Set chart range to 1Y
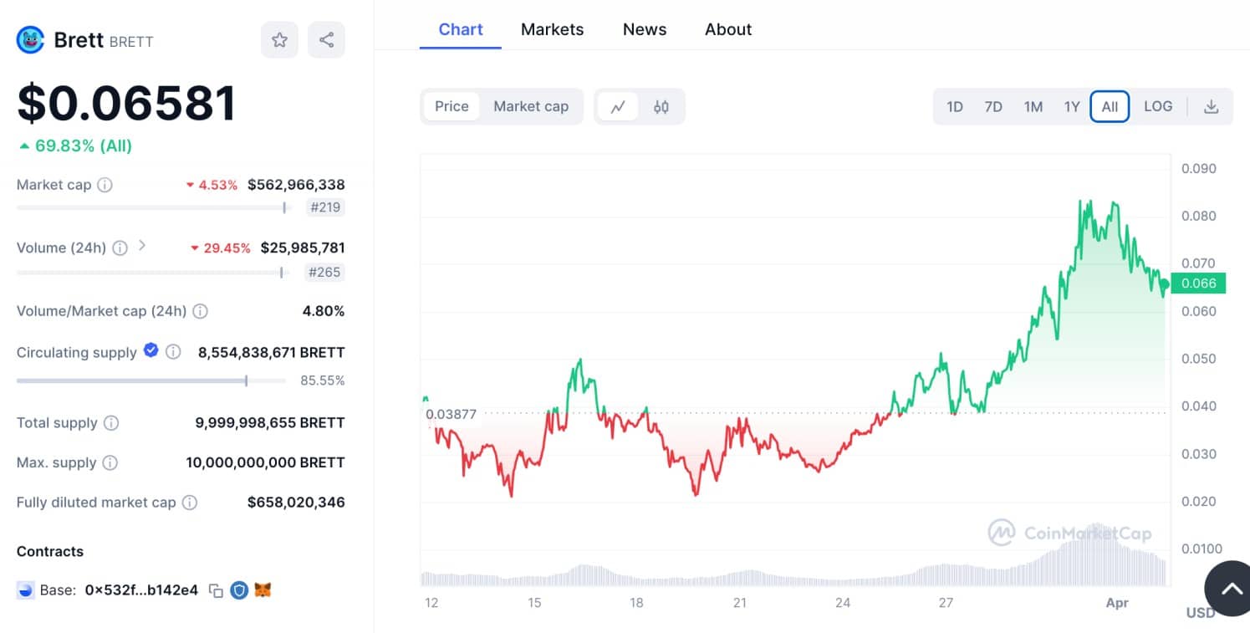1250x633 pixels. pyautogui.click(x=1072, y=107)
